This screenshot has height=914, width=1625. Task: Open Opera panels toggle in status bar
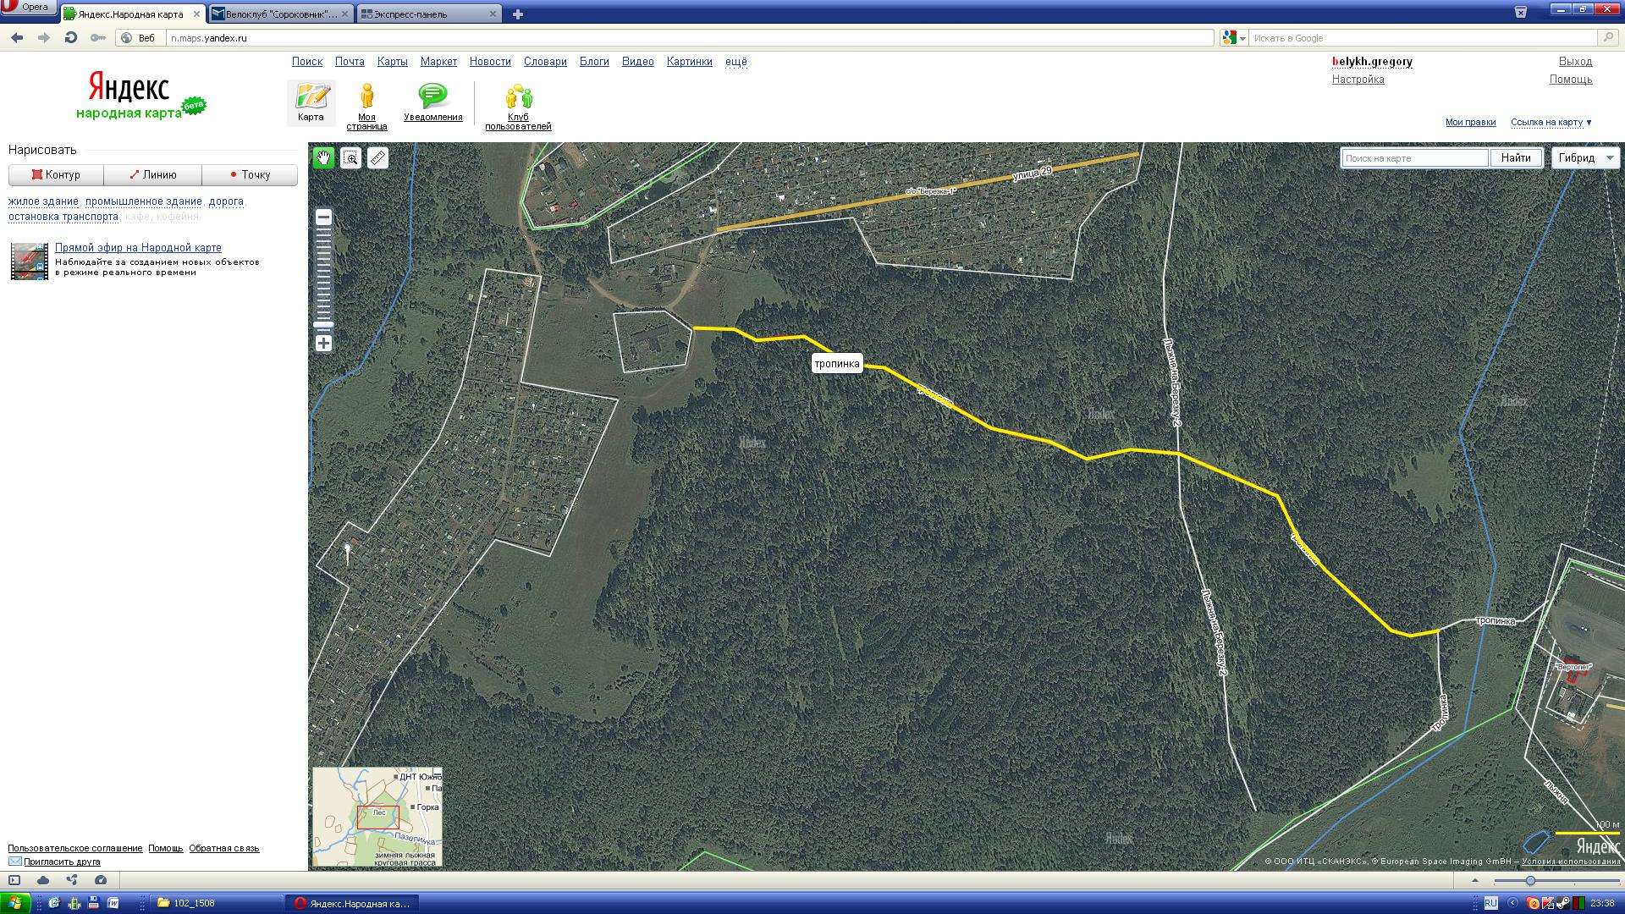pos(14,880)
